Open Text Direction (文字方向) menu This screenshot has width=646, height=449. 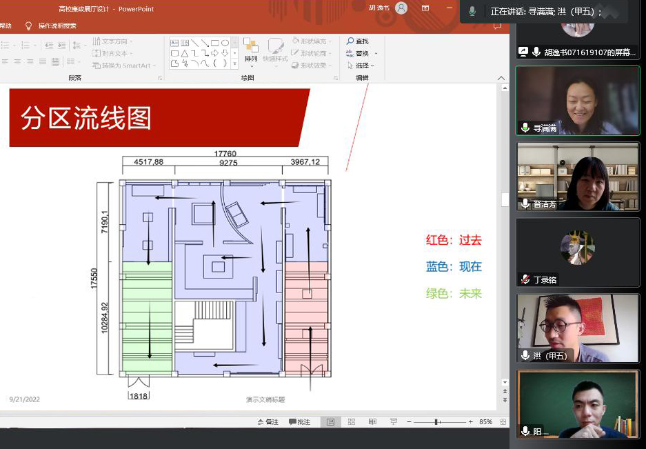pyautogui.click(x=114, y=41)
